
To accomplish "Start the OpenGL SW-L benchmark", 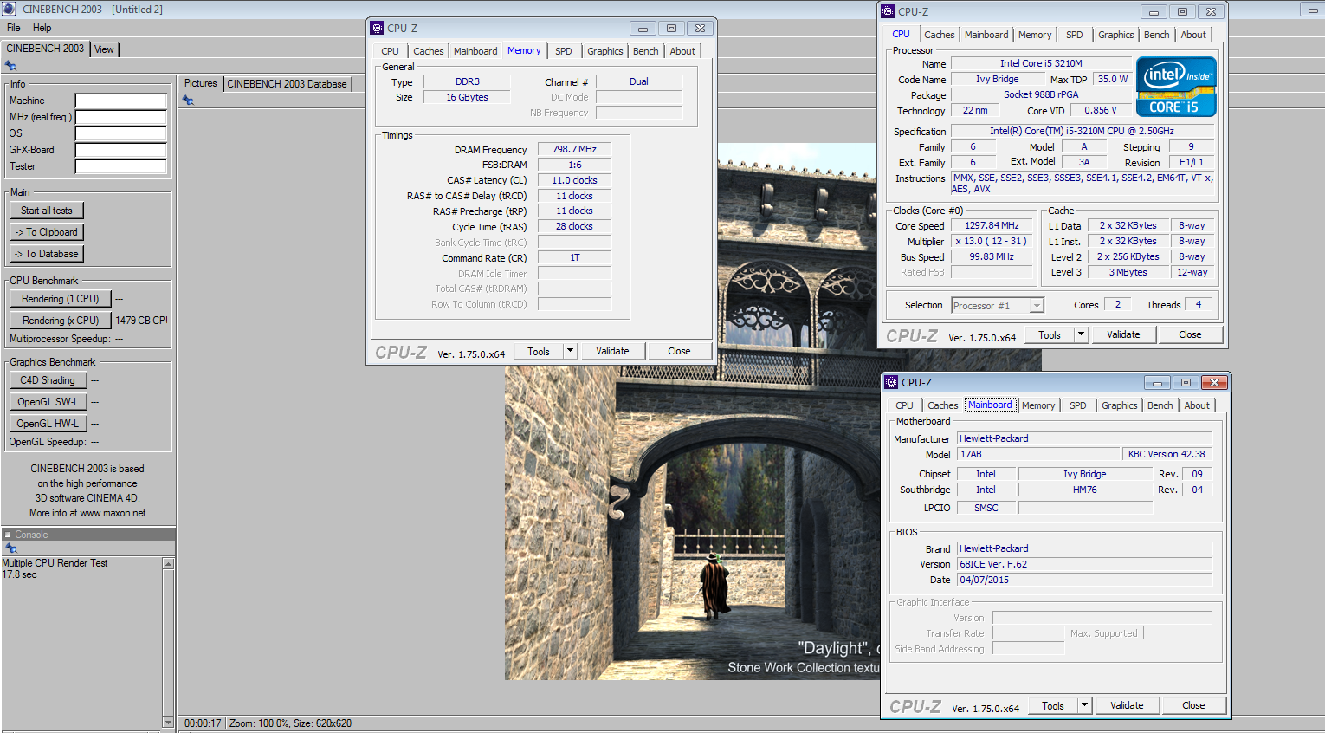I will click(48, 402).
